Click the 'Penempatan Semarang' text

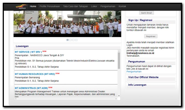pos(27,77)
